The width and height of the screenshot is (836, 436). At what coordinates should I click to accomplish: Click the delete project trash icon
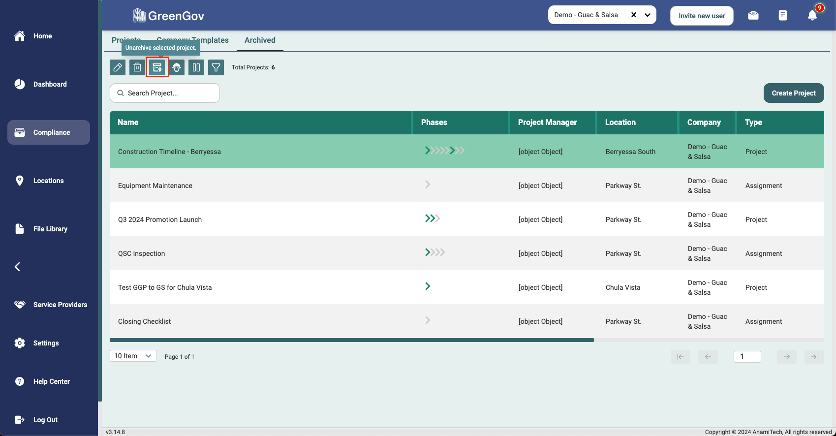pyautogui.click(x=137, y=67)
